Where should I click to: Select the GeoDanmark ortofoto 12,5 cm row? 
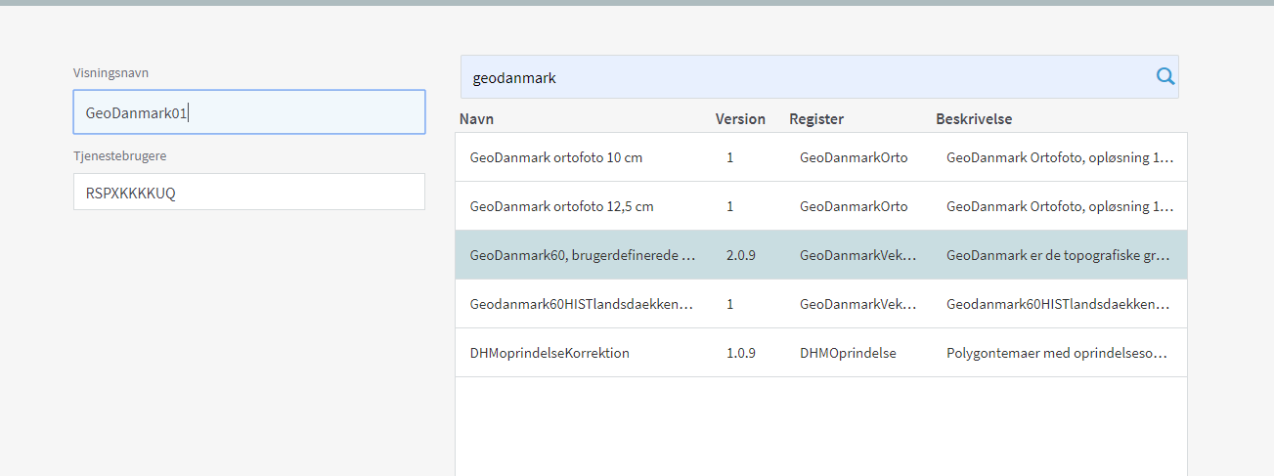click(561, 206)
